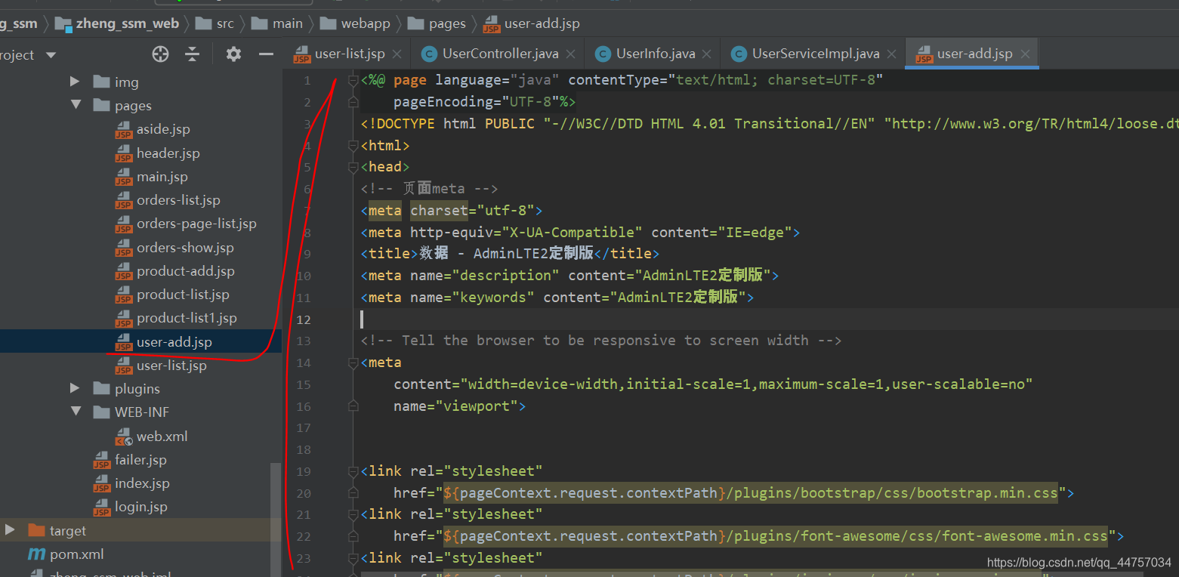This screenshot has height=577, width=1179.
Task: Close the UserServiceImpl.java tab
Action: coord(892,54)
